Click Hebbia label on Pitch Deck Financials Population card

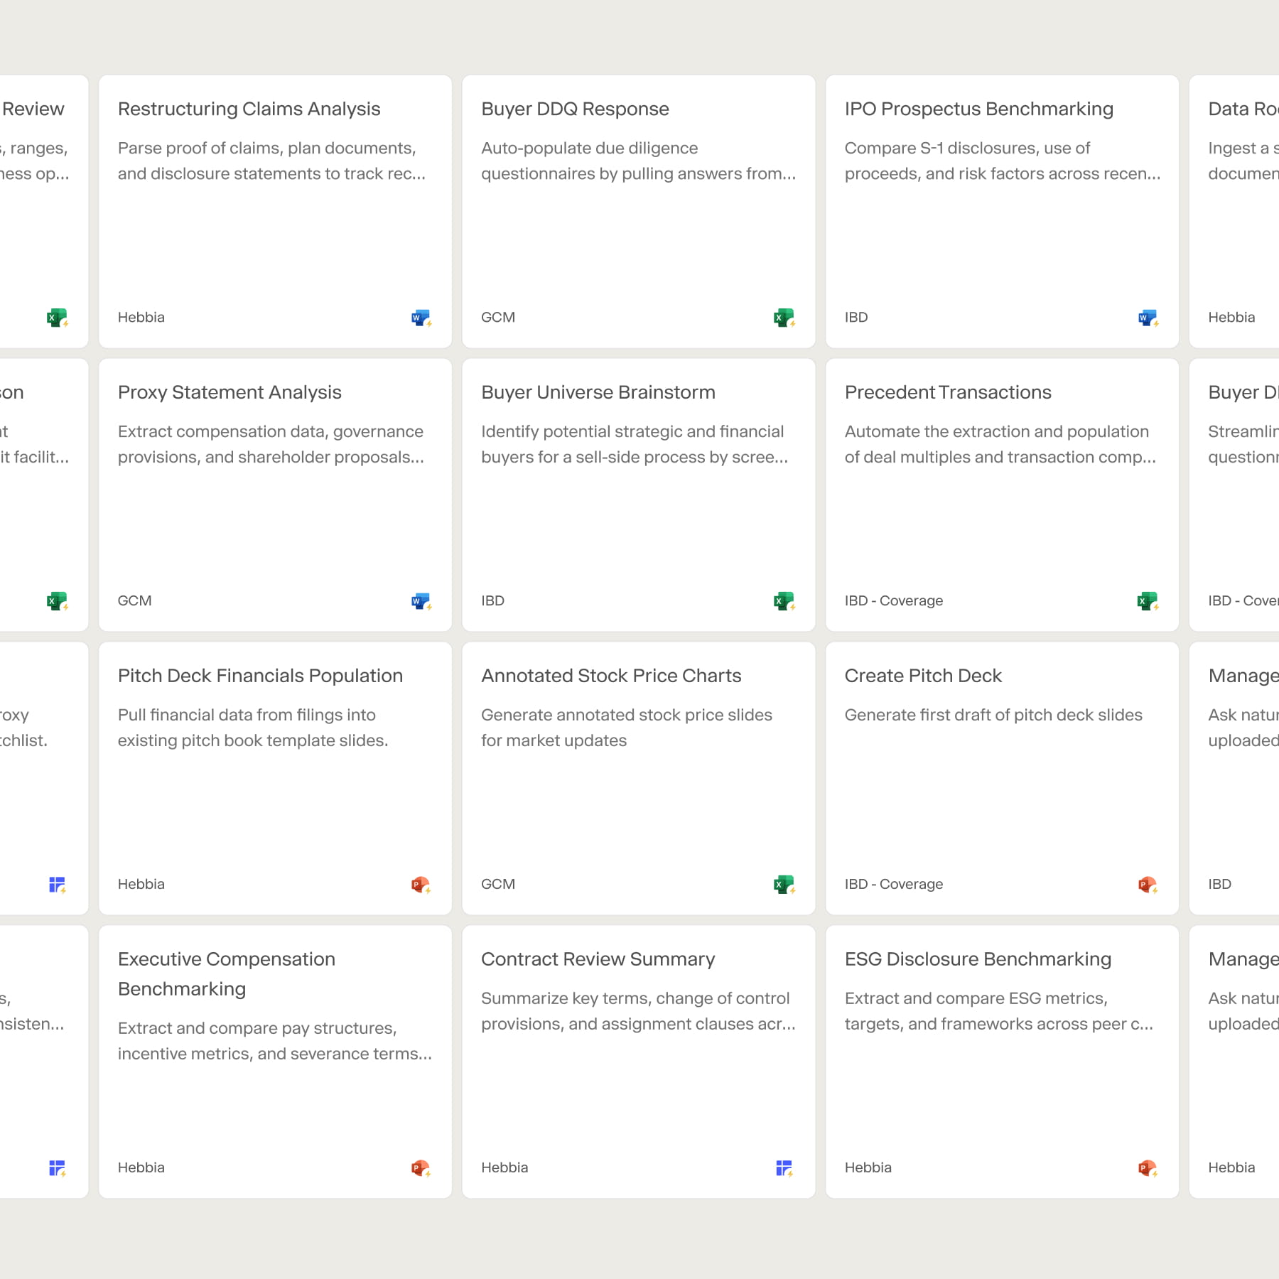pyautogui.click(x=141, y=884)
